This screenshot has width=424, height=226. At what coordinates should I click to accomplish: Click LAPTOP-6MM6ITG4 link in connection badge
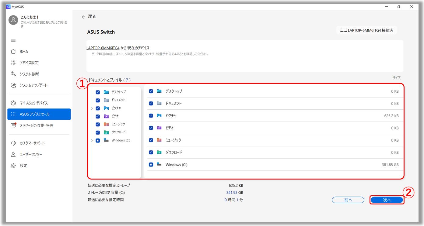point(364,30)
